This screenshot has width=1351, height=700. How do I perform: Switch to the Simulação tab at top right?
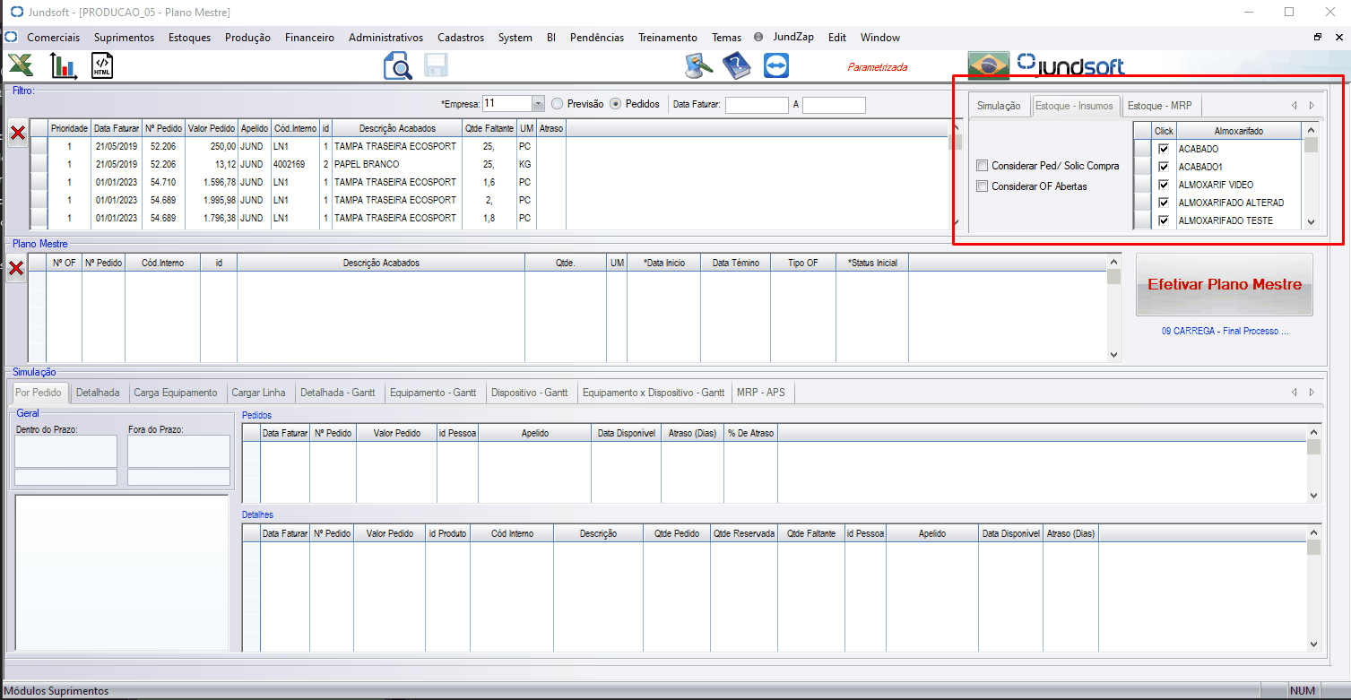click(999, 106)
